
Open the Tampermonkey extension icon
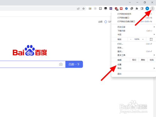(105, 8)
